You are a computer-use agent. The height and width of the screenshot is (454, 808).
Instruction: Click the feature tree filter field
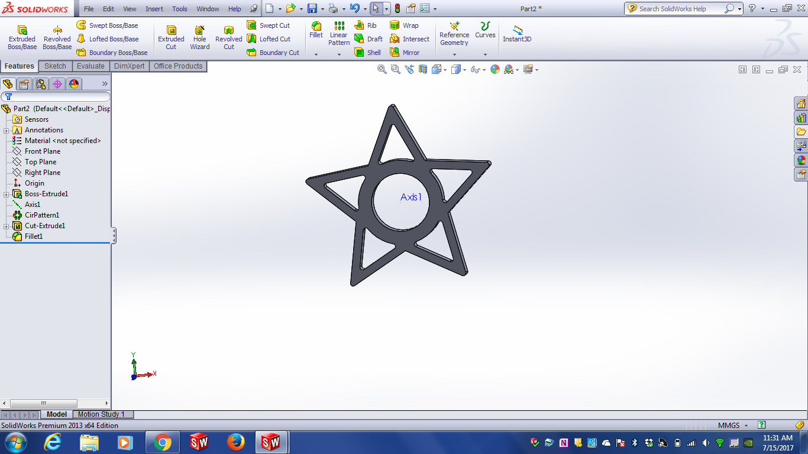(56, 96)
